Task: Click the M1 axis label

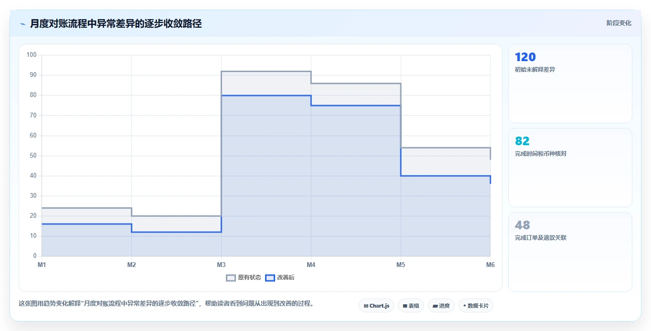Action: pyautogui.click(x=42, y=265)
